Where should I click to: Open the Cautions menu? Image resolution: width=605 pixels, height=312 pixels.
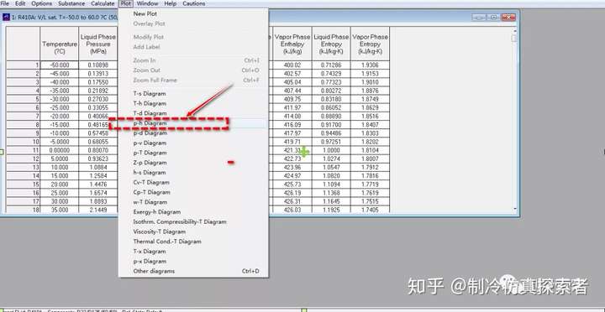click(194, 3)
